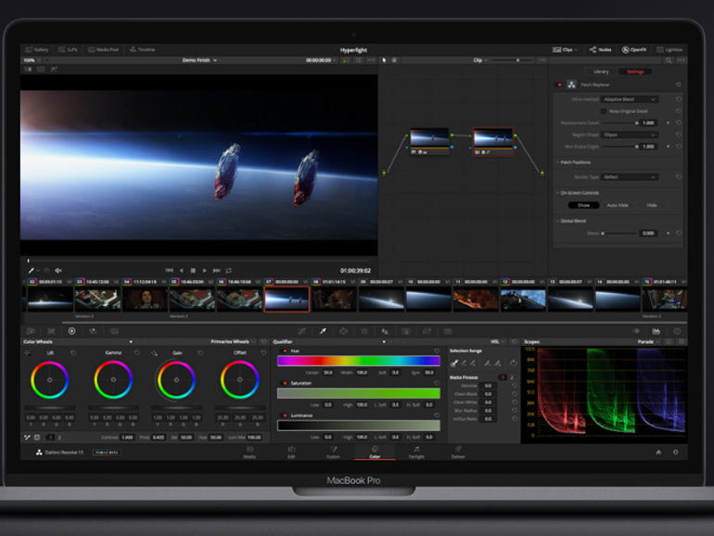Image resolution: width=714 pixels, height=536 pixels.
Task: Select Auto Hide for on-screen controls
Action: click(618, 205)
